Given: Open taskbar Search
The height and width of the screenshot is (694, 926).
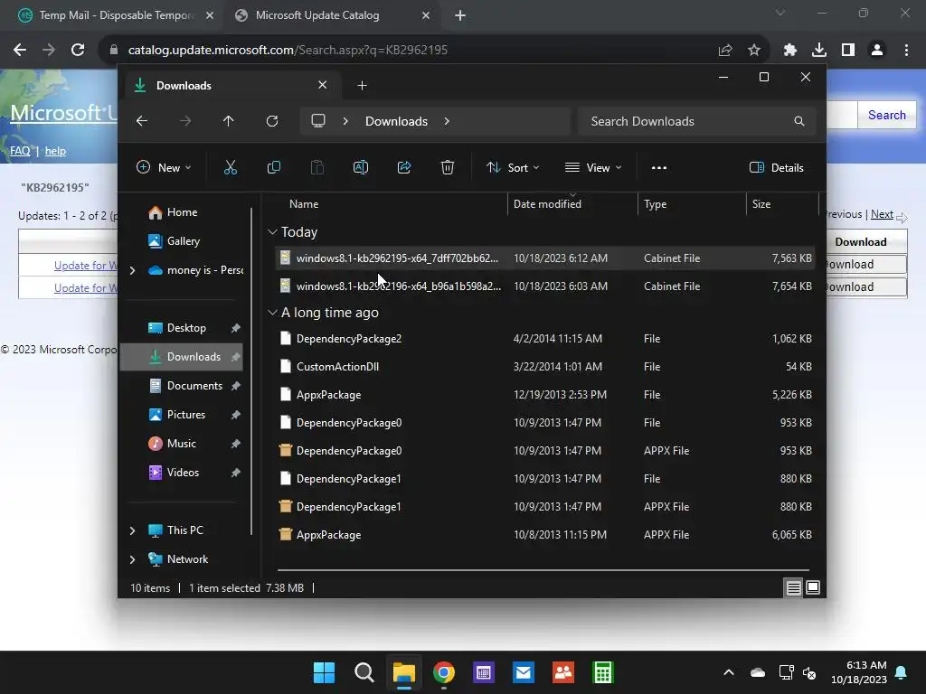Looking at the screenshot, I should click(x=364, y=672).
